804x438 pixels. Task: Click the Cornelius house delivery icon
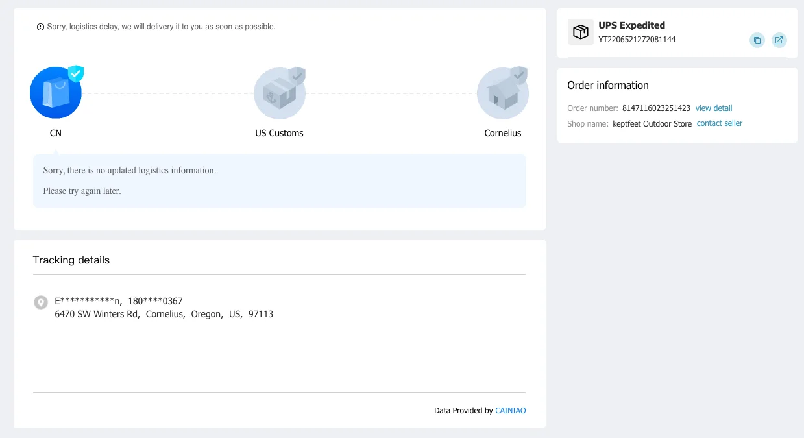[x=502, y=93]
